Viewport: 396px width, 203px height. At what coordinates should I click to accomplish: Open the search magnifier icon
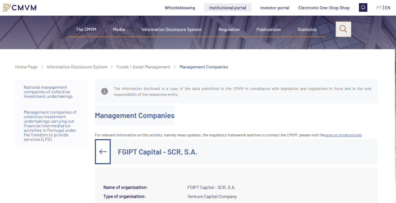tap(343, 29)
